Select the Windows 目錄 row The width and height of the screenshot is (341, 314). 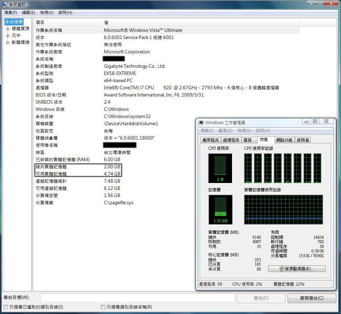(167, 109)
